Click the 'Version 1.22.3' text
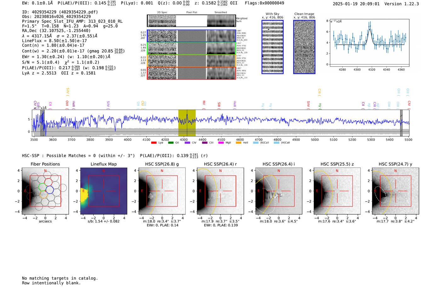The image size is (441, 300). pyautogui.click(x=402, y=4)
